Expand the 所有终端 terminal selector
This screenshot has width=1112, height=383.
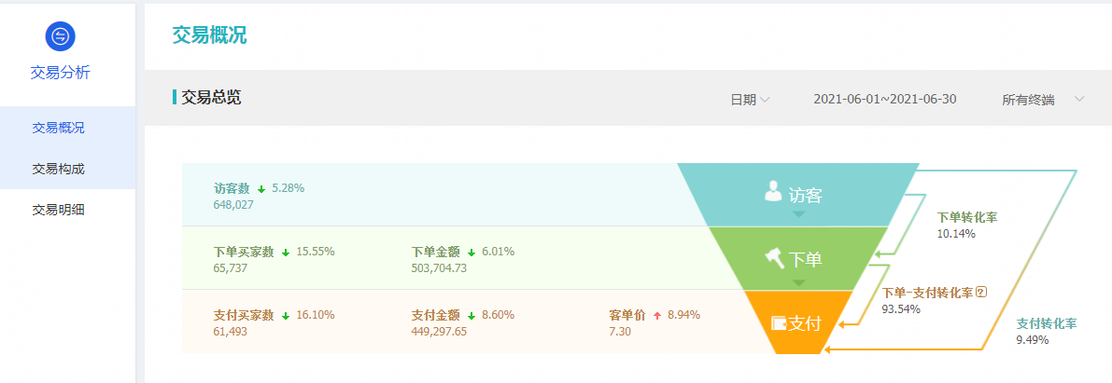tap(1043, 100)
